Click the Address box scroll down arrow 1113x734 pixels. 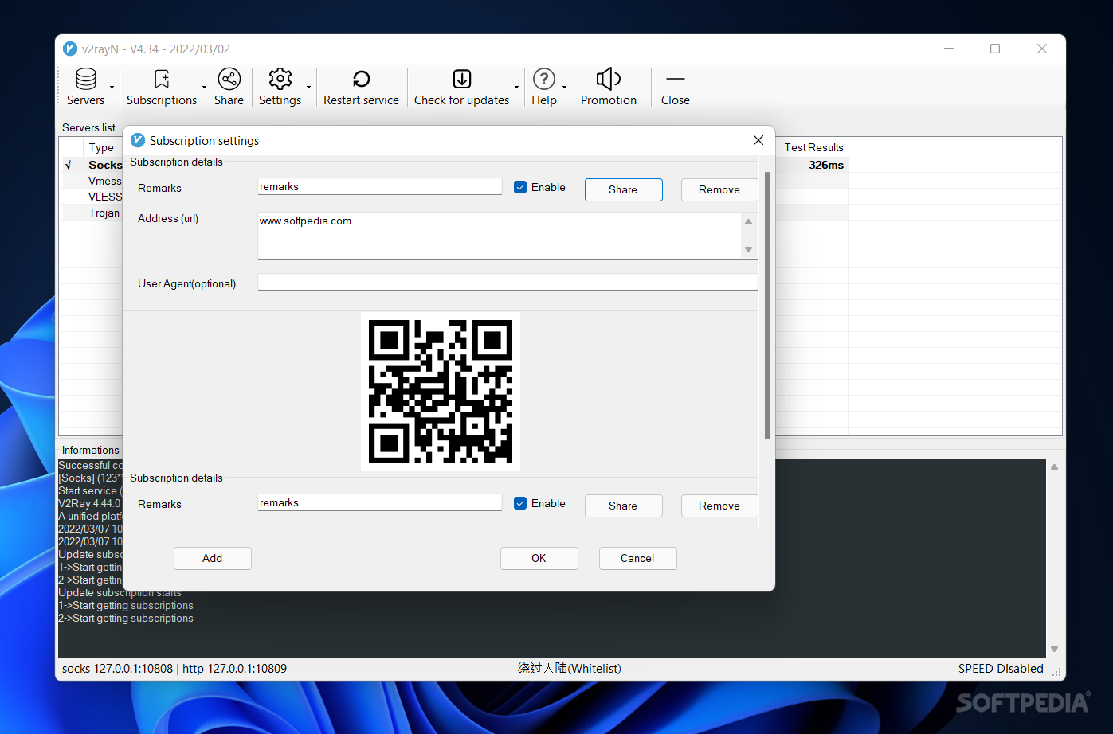[x=748, y=249]
